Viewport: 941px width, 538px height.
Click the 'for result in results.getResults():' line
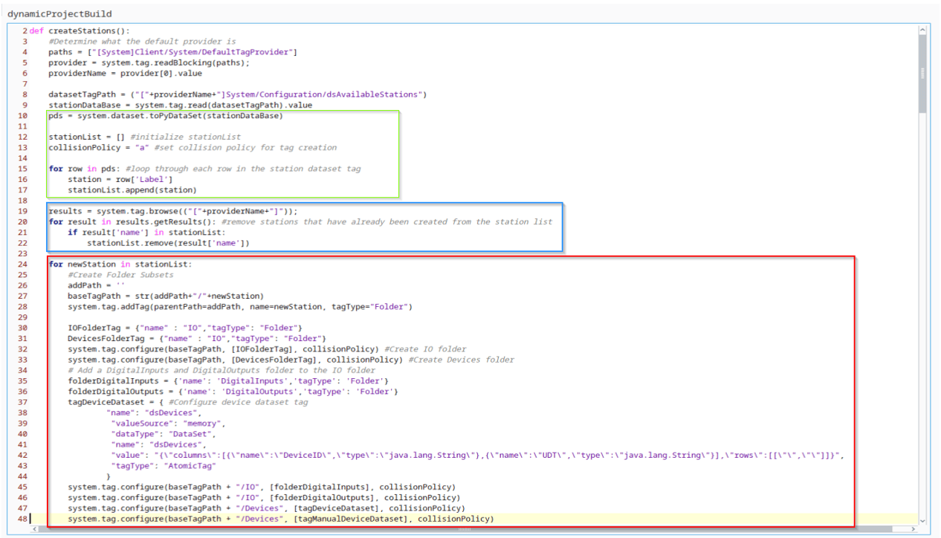300,221
